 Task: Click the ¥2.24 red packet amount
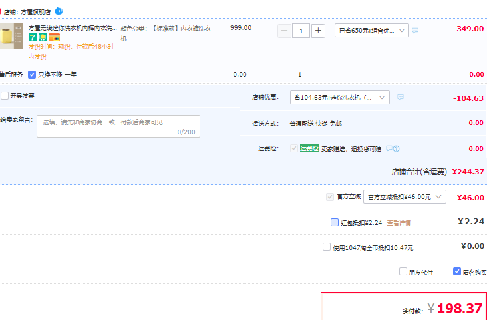pos(471,222)
